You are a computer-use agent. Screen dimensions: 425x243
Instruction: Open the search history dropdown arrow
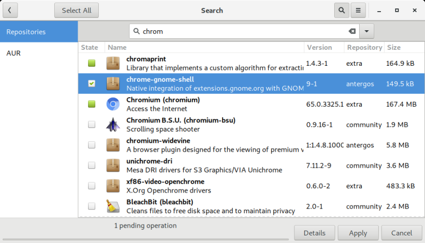(x=367, y=31)
